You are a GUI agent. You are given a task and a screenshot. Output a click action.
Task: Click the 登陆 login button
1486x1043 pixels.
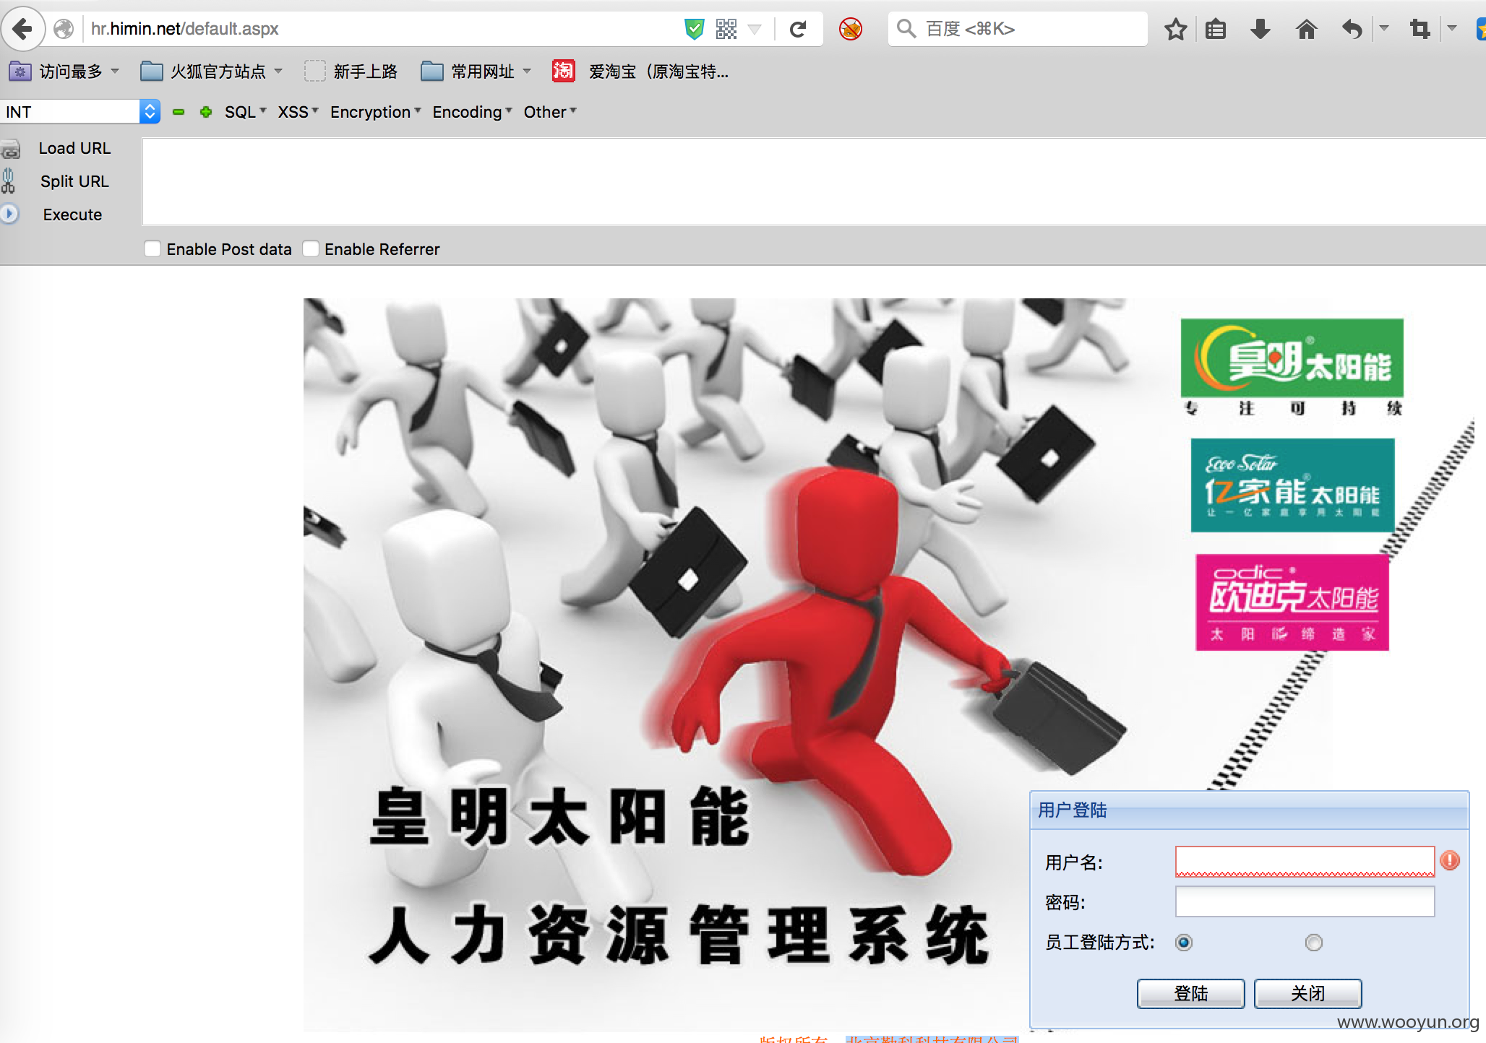[x=1190, y=993]
